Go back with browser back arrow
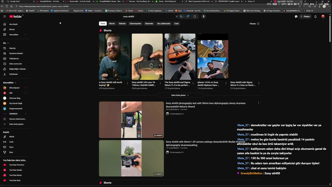Image resolution: width=332 pixels, height=187 pixels. [x=2, y=6]
